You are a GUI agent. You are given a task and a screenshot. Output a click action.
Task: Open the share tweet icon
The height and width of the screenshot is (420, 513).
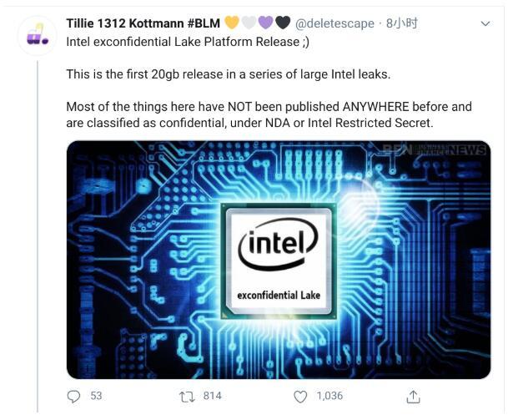pos(412,396)
